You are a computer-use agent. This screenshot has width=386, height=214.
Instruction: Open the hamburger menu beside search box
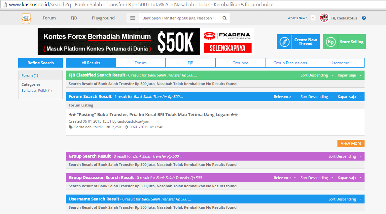pos(132,18)
